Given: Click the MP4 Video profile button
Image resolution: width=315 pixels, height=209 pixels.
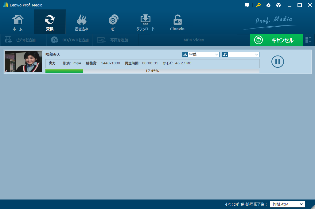Looking at the screenshot, I should 194,40.
